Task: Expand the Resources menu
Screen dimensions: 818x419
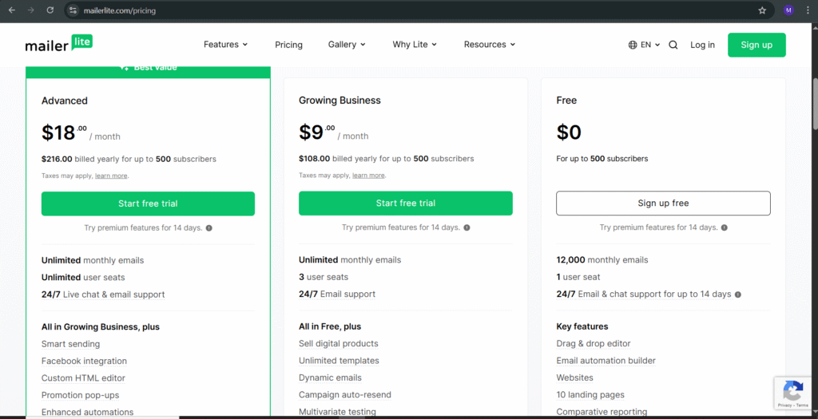Action: click(490, 45)
